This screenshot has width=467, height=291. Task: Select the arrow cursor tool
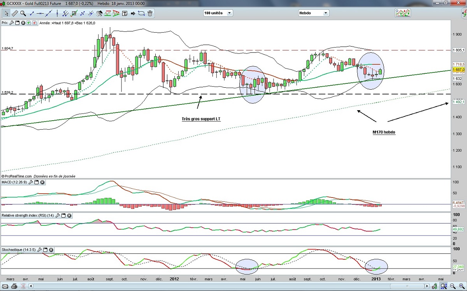tap(6, 13)
